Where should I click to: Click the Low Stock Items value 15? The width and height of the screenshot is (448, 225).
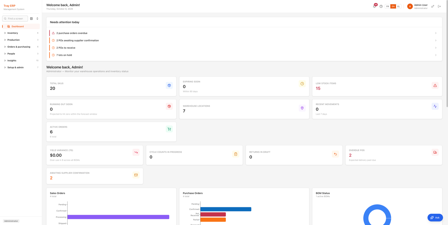[318, 89]
